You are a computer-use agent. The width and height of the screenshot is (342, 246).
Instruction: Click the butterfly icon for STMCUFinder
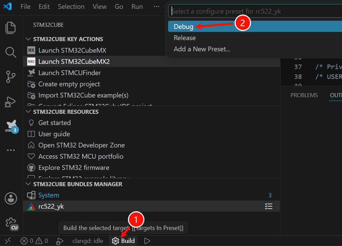(31, 73)
